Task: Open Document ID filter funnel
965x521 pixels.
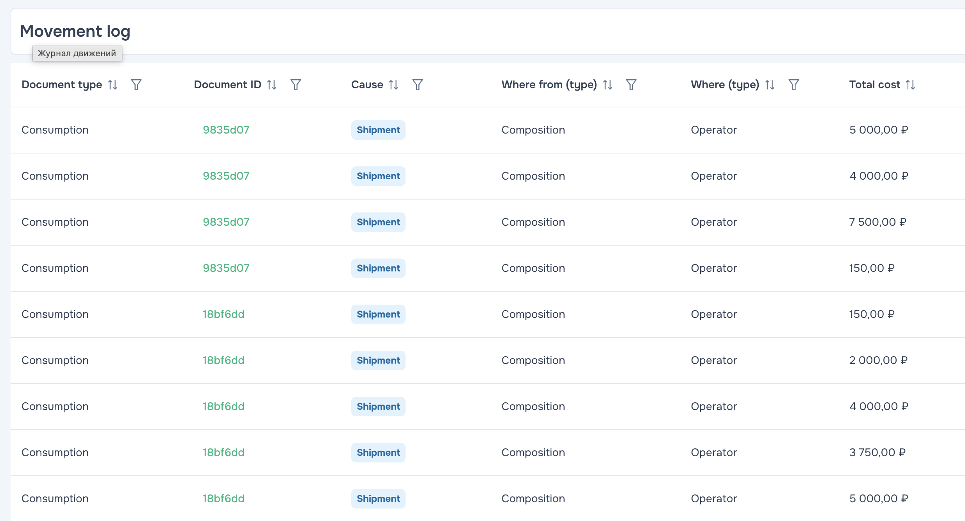Action: [x=296, y=85]
